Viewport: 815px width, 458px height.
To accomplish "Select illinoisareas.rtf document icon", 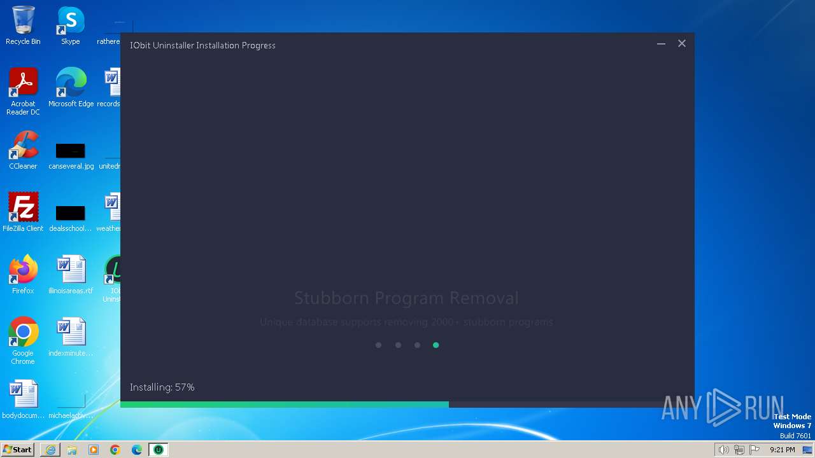I will click(71, 275).
